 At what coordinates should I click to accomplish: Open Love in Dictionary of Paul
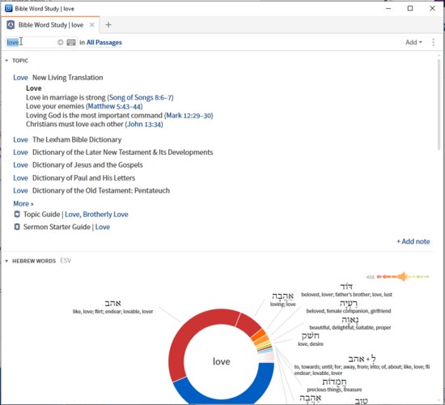(x=20, y=178)
